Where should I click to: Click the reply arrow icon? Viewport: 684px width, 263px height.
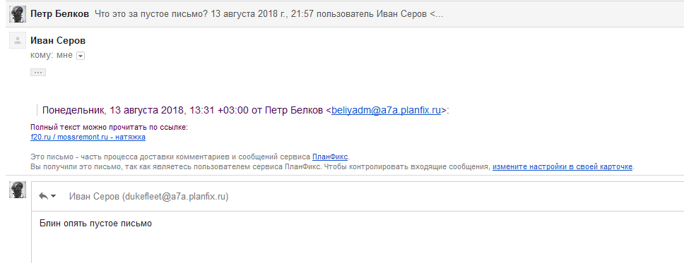(43, 197)
